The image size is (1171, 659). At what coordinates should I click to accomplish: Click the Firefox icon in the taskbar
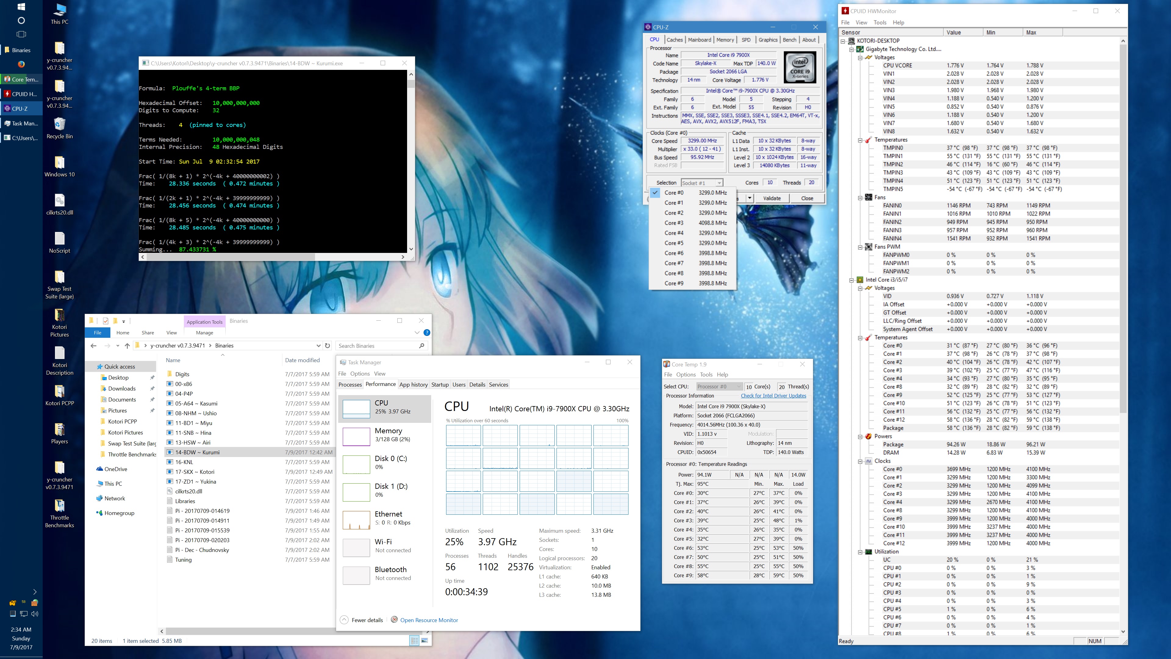click(21, 64)
